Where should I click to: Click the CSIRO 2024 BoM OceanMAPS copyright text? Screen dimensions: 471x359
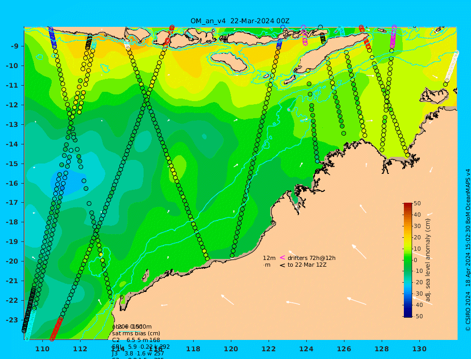coord(468,250)
